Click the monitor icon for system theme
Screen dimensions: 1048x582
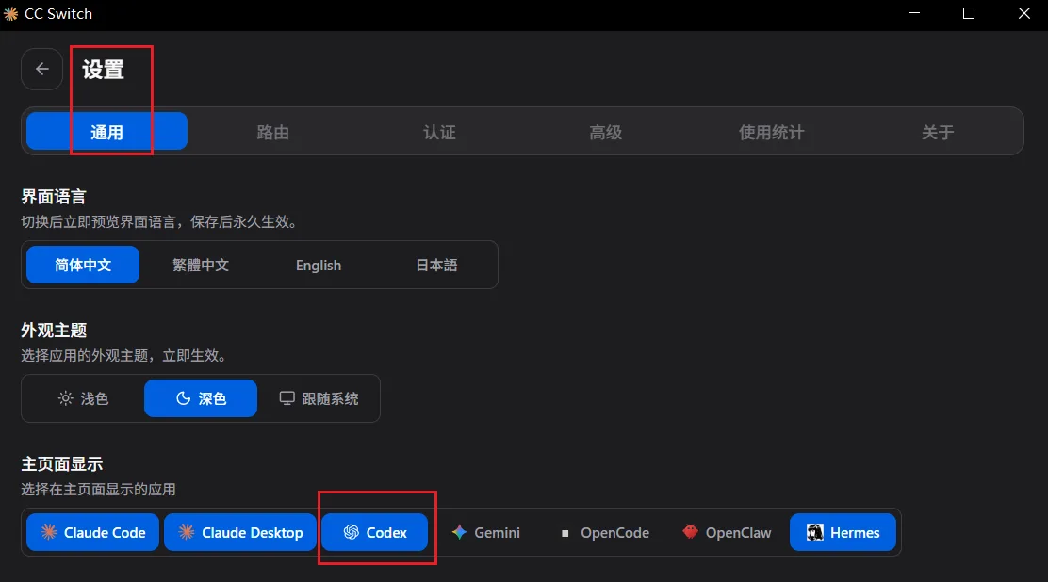(x=287, y=398)
